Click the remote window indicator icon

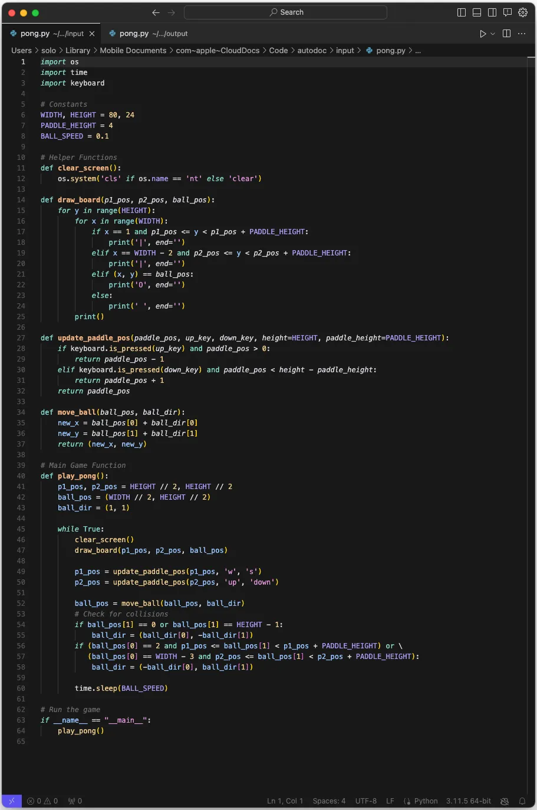(12, 801)
